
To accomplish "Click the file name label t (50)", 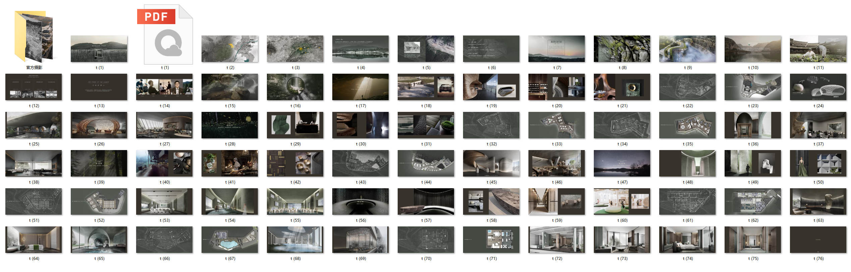I will coord(818,182).
